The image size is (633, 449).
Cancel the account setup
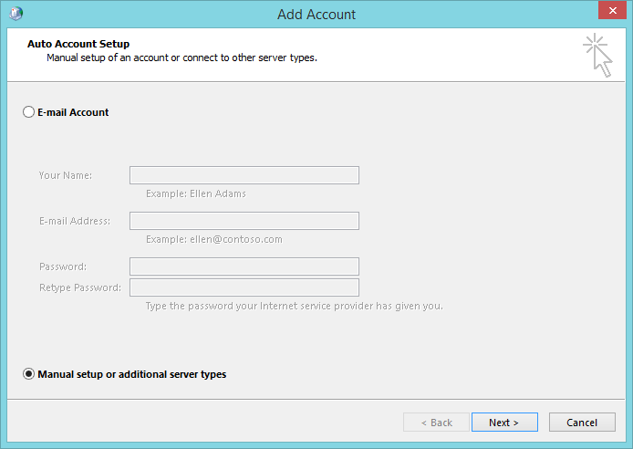pos(582,423)
